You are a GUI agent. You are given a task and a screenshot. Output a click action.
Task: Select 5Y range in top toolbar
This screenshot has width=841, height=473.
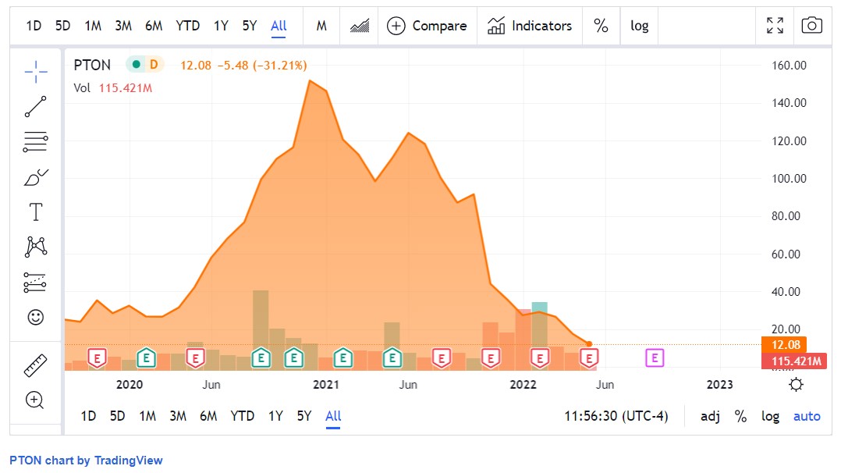coord(250,26)
